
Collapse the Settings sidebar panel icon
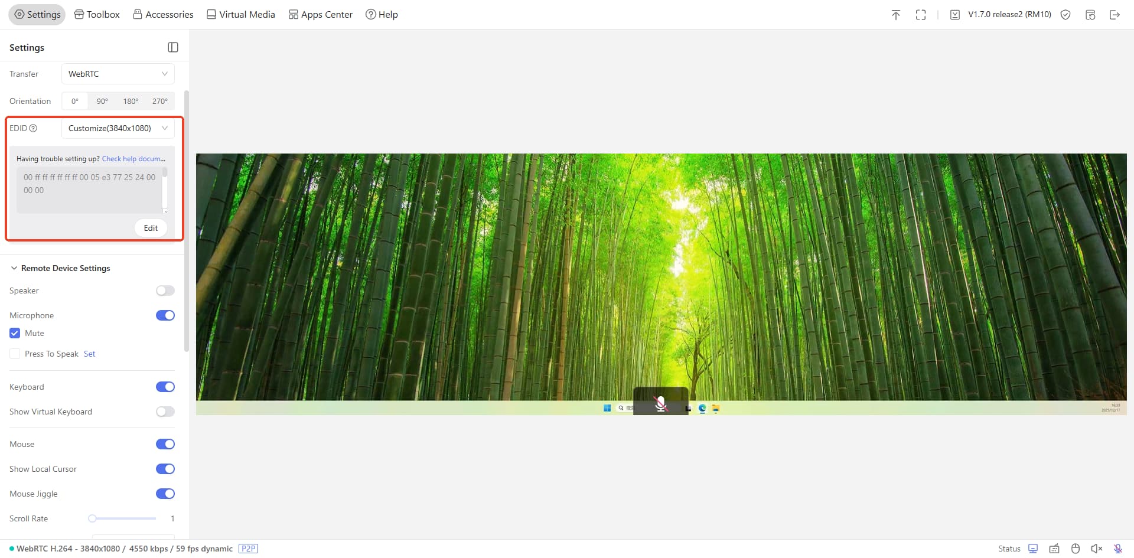(x=173, y=47)
